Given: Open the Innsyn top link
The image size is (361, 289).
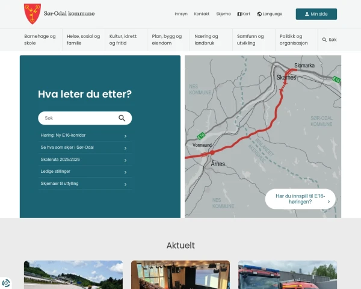Looking at the screenshot, I should pyautogui.click(x=181, y=14).
